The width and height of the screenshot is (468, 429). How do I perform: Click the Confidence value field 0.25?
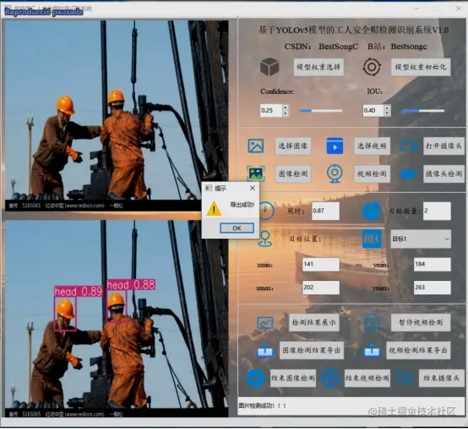tap(271, 110)
